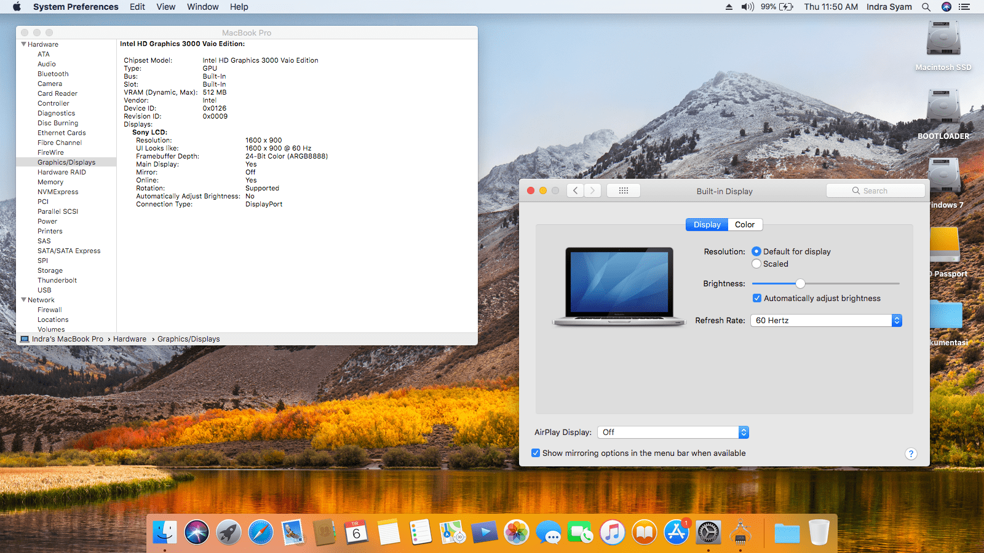Viewport: 984px width, 553px height.
Task: Open Reminders from the Dock
Action: click(x=421, y=532)
